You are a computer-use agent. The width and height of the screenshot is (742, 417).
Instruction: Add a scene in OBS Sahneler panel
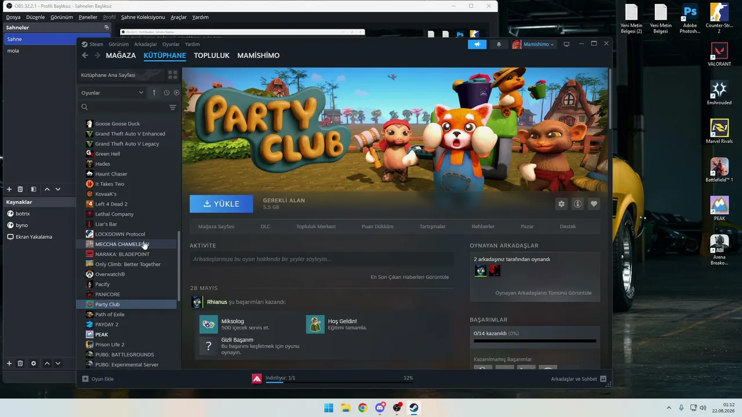tap(9, 189)
